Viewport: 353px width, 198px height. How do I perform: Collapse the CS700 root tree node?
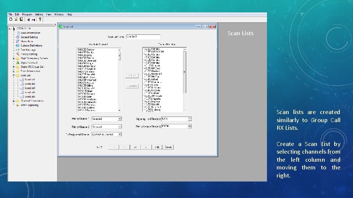click(10, 29)
